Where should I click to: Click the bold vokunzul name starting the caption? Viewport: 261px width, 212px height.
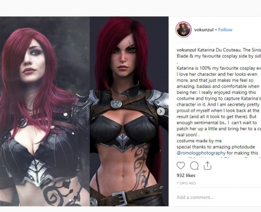tap(186, 50)
